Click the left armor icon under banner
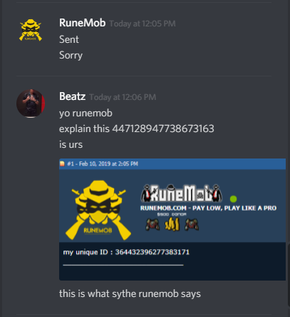290x317 pixels. (152, 225)
